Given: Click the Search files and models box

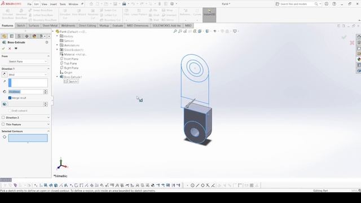Looking at the screenshot, I should tap(296, 4).
